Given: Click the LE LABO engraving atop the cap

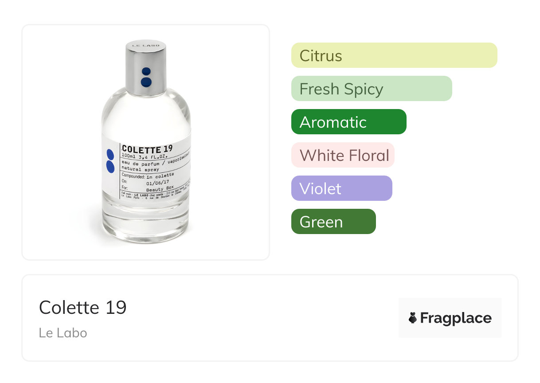Looking at the screenshot, I should click(145, 46).
